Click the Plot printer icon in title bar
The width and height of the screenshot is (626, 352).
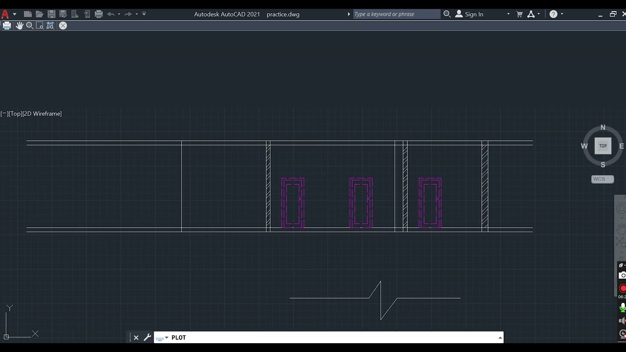pos(99,14)
